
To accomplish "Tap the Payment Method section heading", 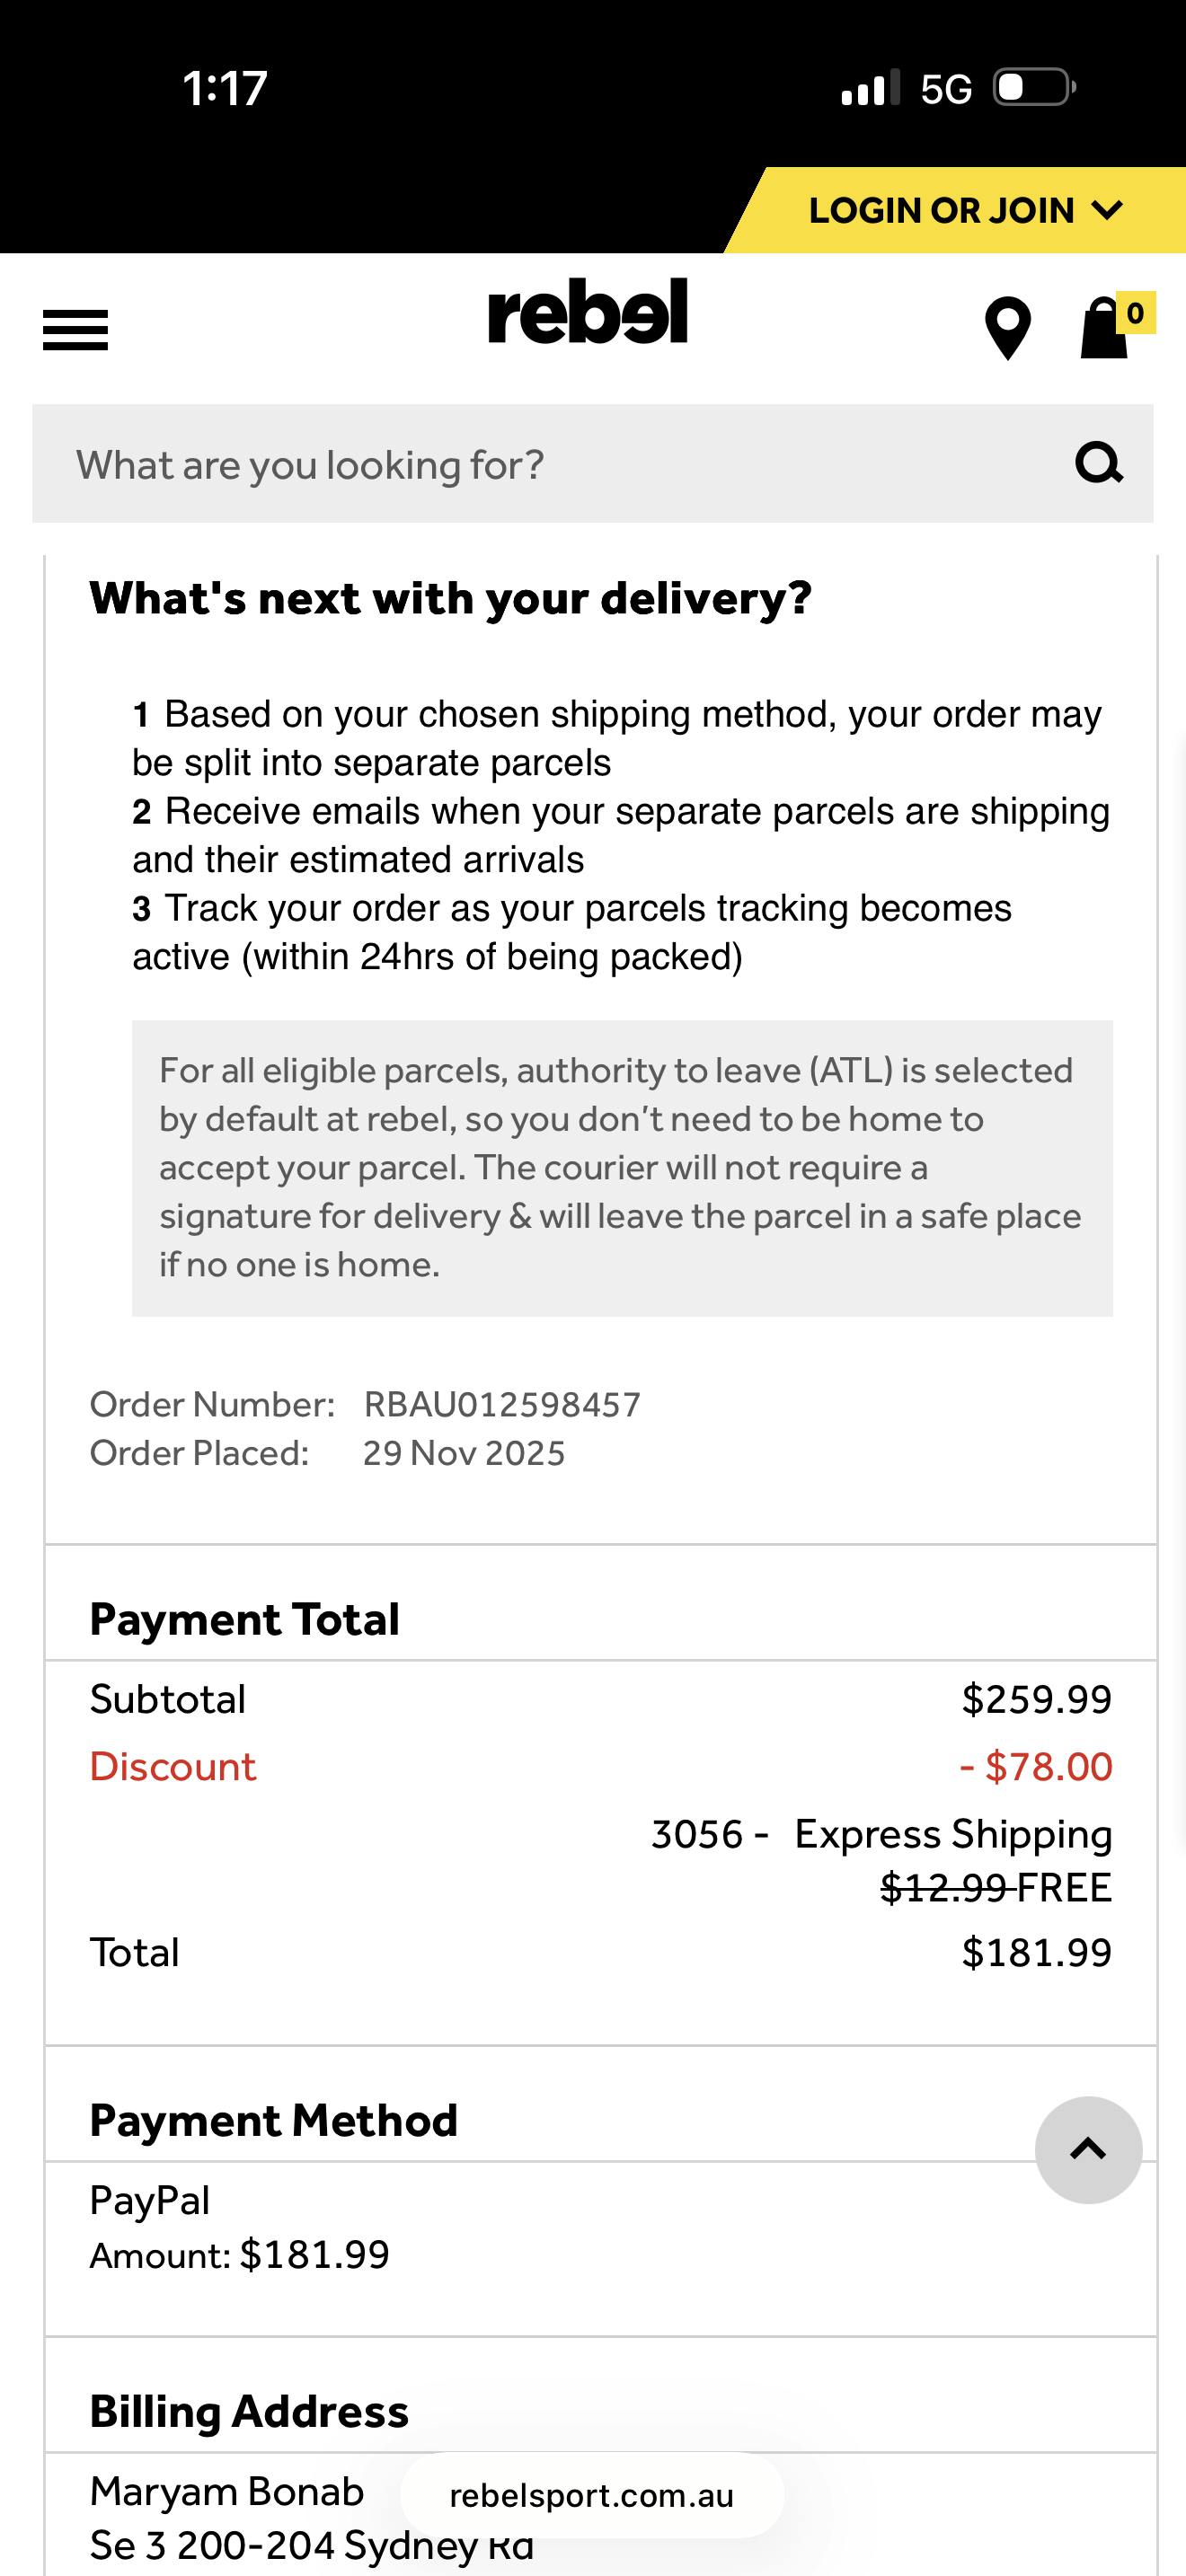I will click(x=274, y=2121).
